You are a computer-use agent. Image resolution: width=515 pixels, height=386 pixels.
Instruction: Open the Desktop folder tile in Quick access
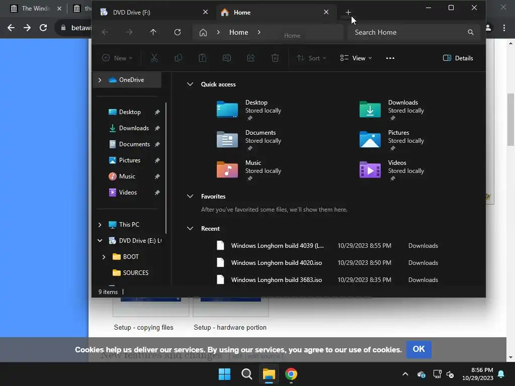[249, 110]
